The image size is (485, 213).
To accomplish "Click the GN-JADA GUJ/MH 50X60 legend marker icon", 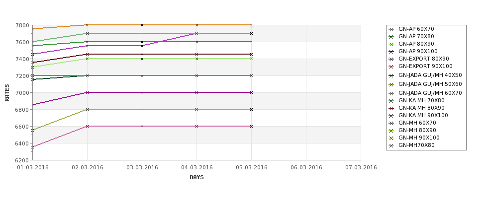I will (391, 84).
